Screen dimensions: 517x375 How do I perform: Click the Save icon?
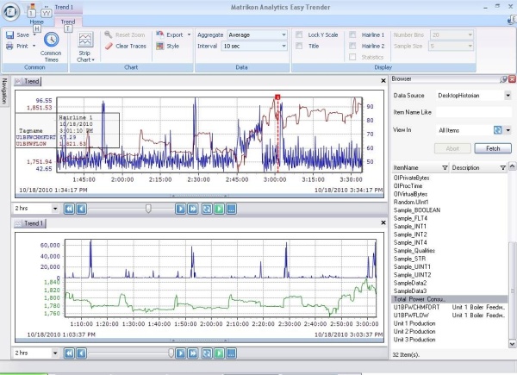(9, 35)
